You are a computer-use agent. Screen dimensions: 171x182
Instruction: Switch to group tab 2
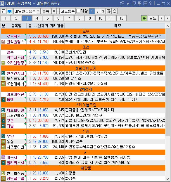tap(16, 18)
